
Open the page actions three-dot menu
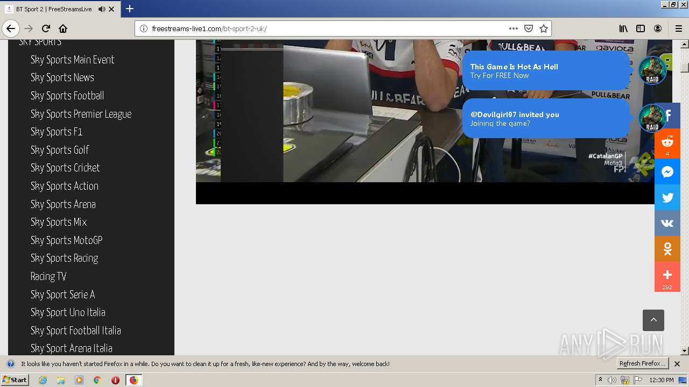click(x=514, y=28)
